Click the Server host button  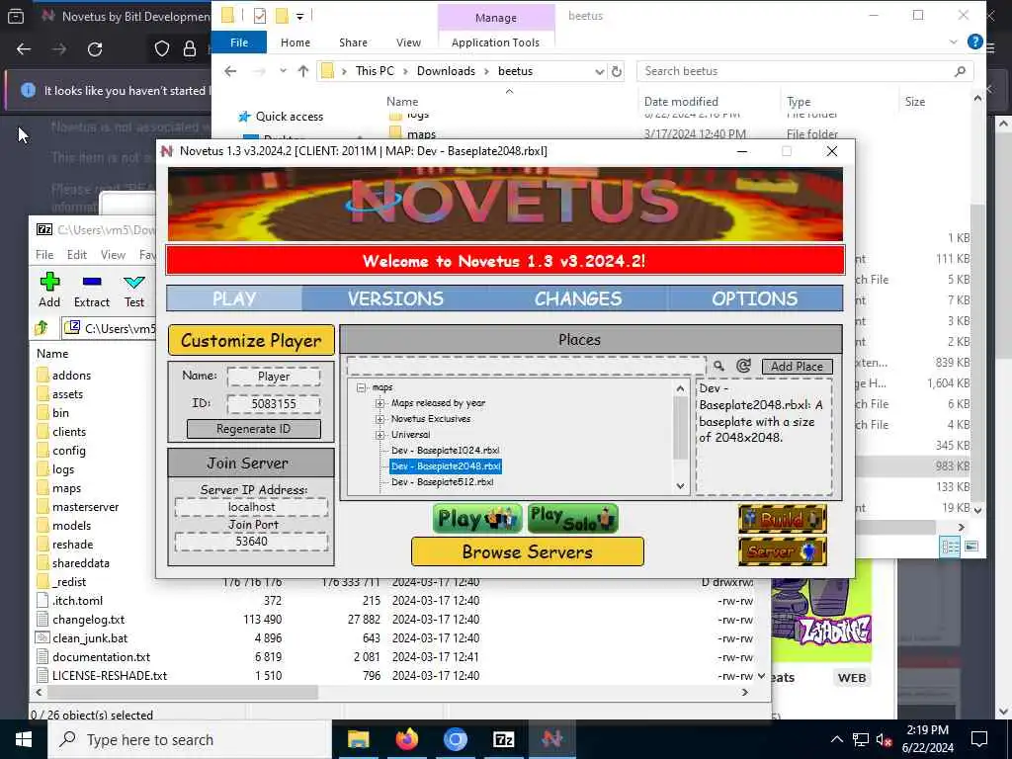pyautogui.click(x=783, y=551)
